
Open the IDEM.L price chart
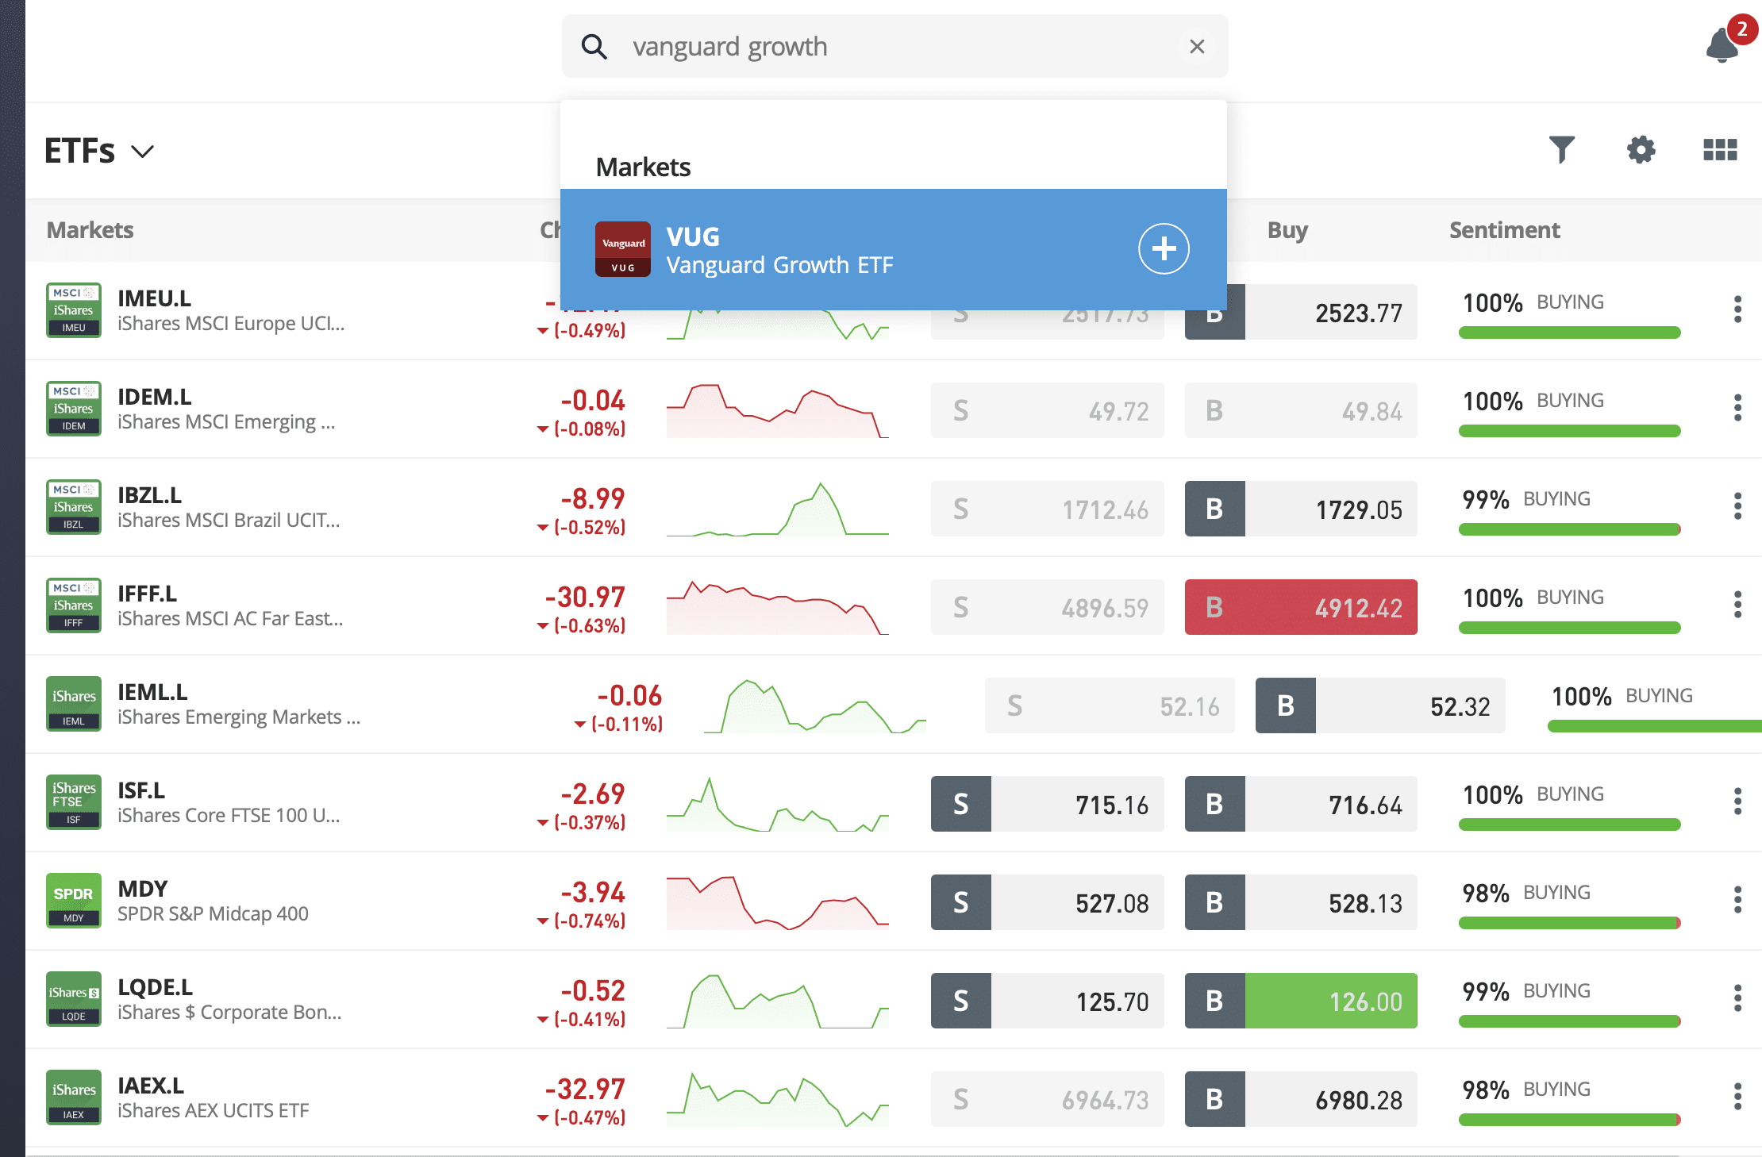click(x=778, y=410)
